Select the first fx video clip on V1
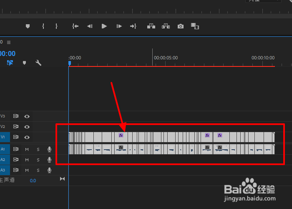Image resolution: width=292 pixels, height=209 pixels. coord(121,137)
